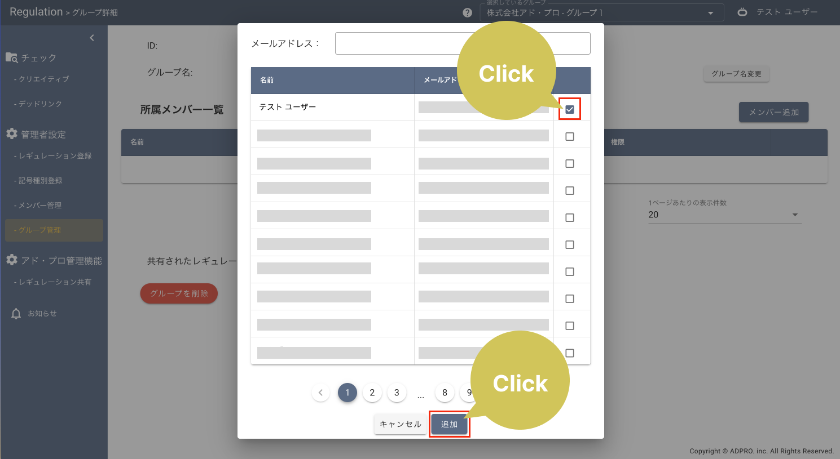Image resolution: width=840 pixels, height=459 pixels.
Task: Click the 追加 button
Action: (x=449, y=424)
